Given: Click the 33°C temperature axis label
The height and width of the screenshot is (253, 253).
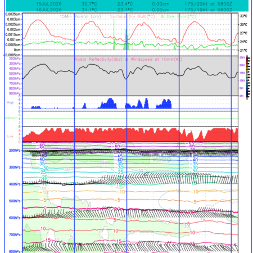Looking at the screenshot, I should coord(243,16).
